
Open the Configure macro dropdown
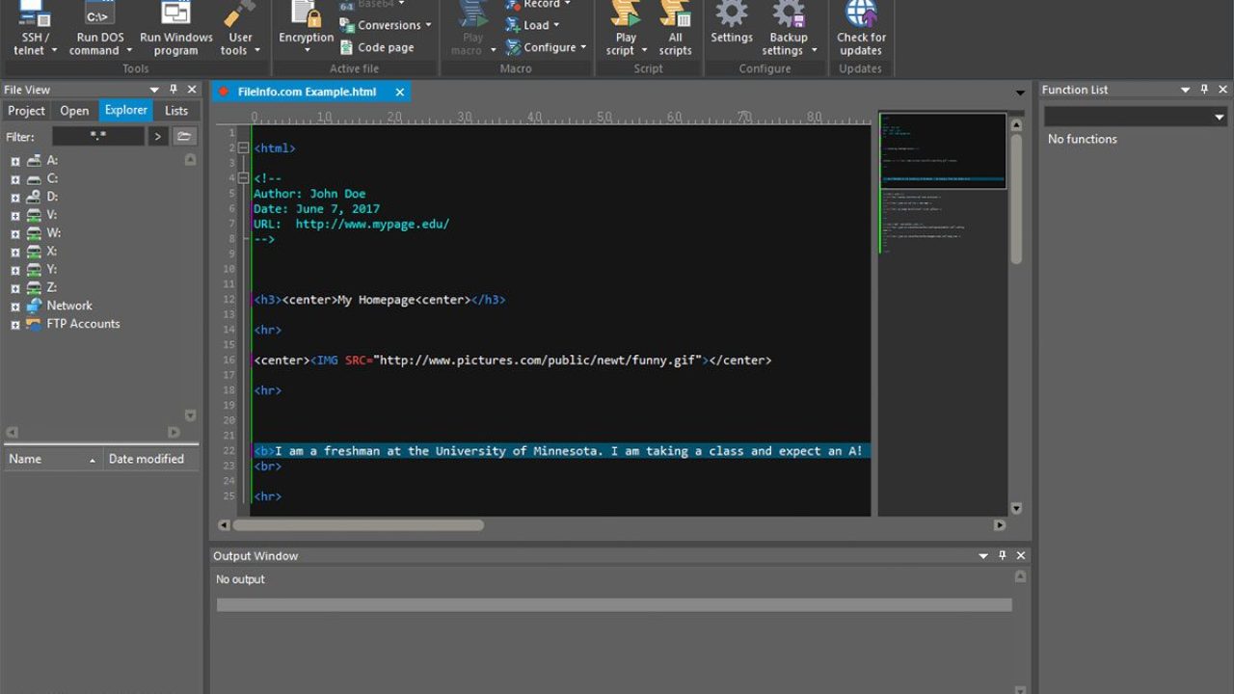[545, 47]
